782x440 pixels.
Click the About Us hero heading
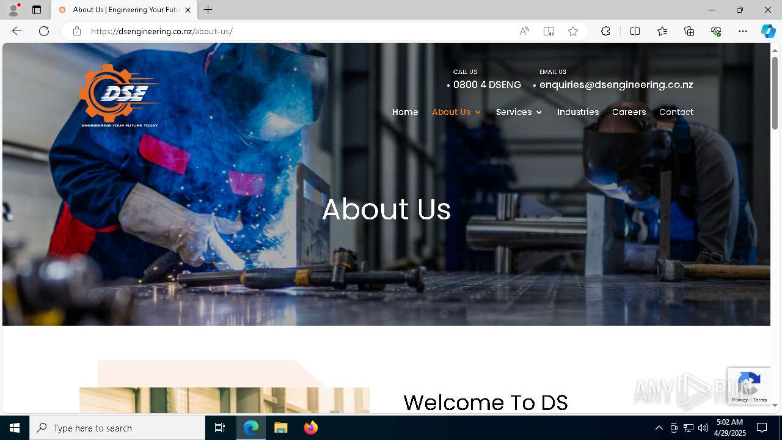386,210
